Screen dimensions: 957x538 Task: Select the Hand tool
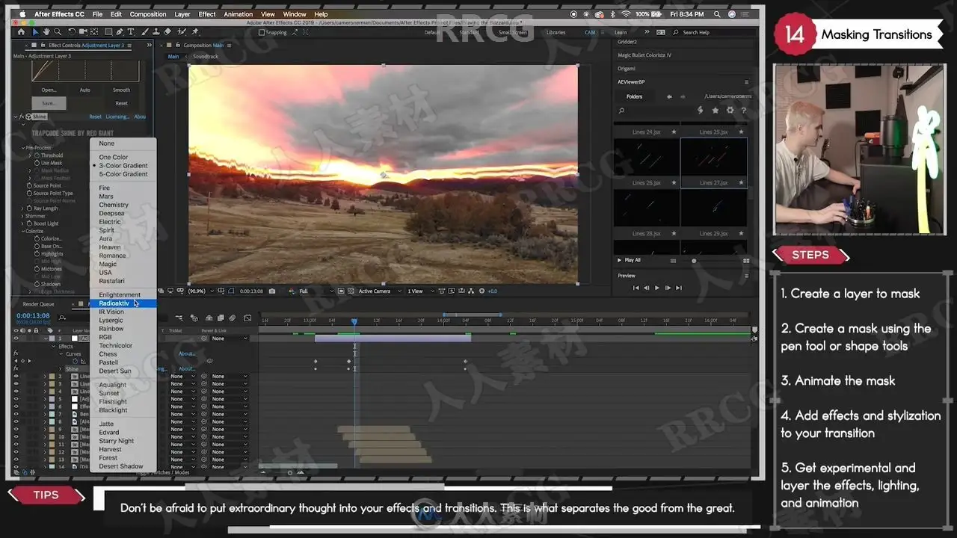(46, 32)
